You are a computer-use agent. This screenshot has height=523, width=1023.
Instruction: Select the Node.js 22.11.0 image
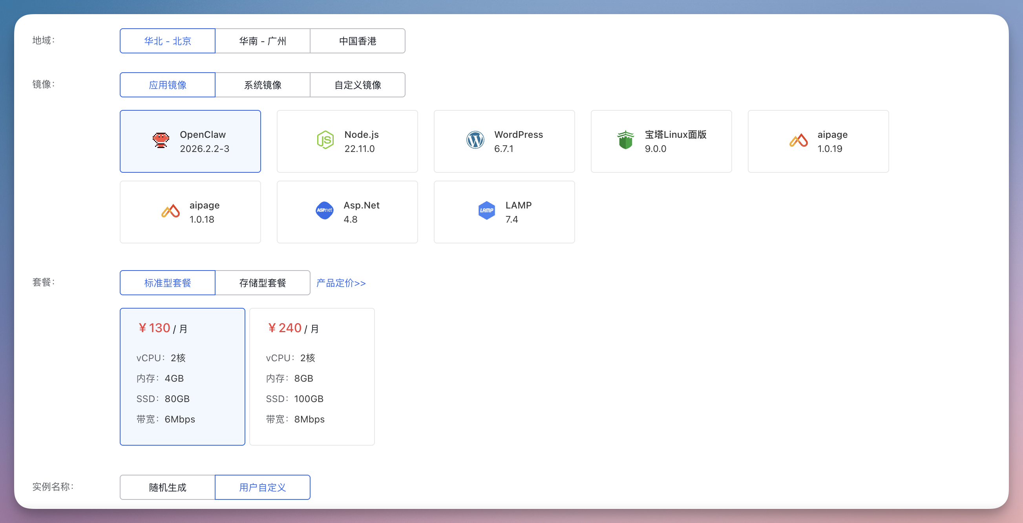347,141
